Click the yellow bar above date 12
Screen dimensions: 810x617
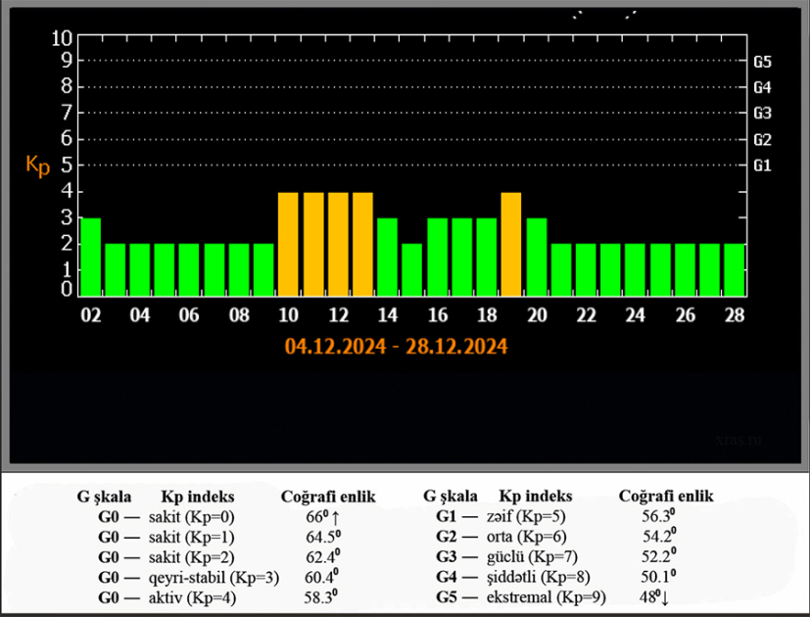click(x=338, y=244)
